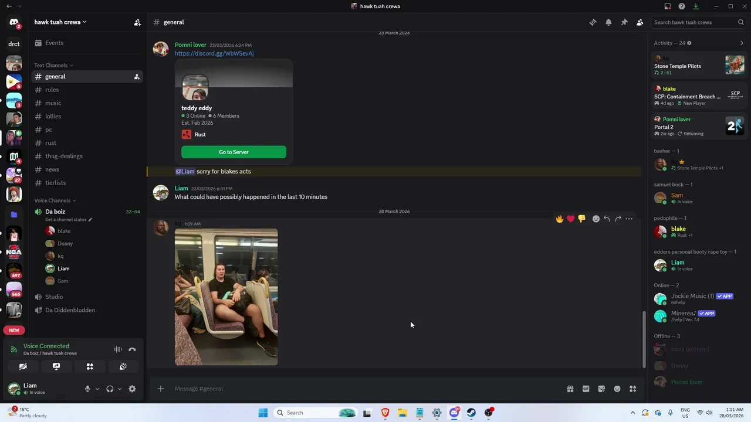Open the Soundboard in the voice panel
The width and height of the screenshot is (751, 422).
pyautogui.click(x=123, y=366)
